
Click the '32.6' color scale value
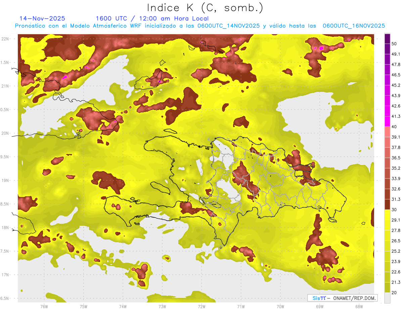[x=396, y=189]
